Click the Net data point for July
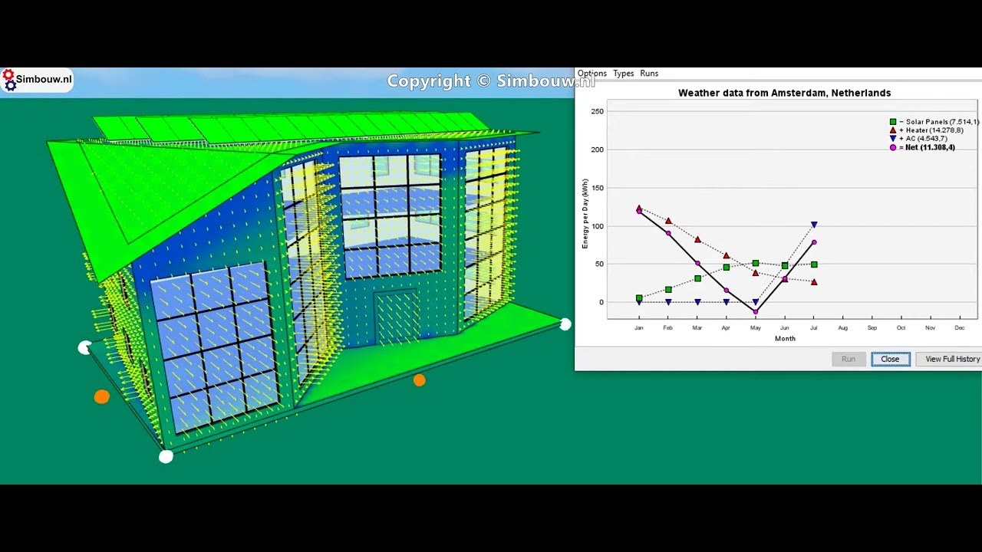Screen dimensions: 982x552 coord(814,242)
